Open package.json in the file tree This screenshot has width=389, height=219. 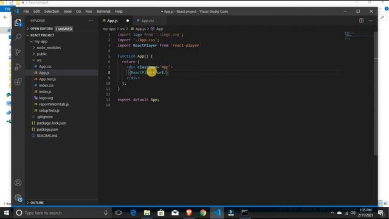coord(47,130)
